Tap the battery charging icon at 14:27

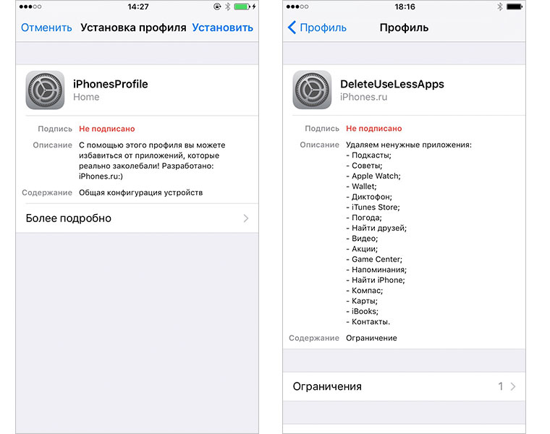click(x=245, y=7)
